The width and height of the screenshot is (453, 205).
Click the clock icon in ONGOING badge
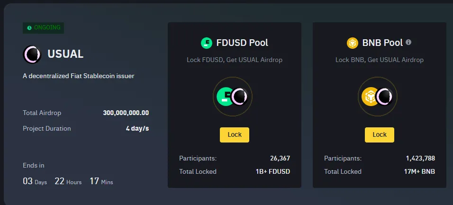(x=29, y=28)
